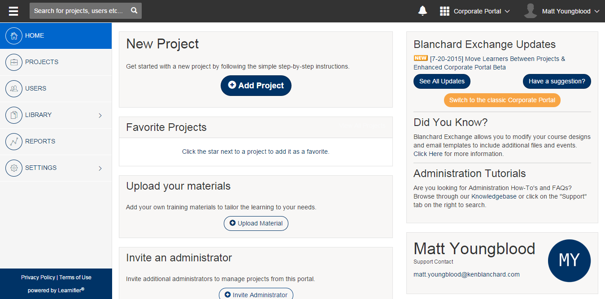Click the MY initials avatar circle
Viewport: 605px width, 299px height.
[569, 260]
